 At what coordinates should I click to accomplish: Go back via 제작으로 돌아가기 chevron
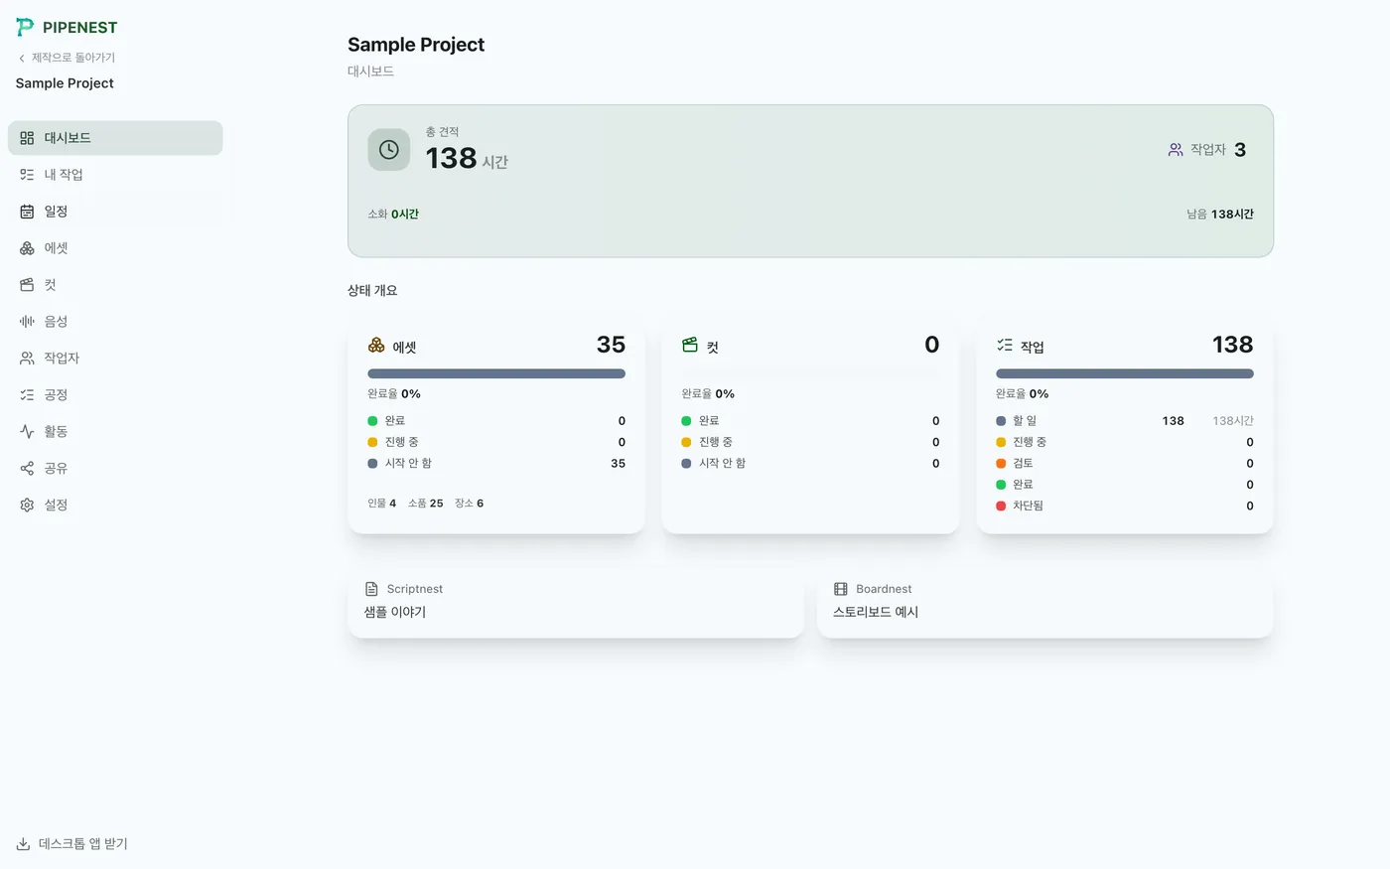pyautogui.click(x=22, y=59)
